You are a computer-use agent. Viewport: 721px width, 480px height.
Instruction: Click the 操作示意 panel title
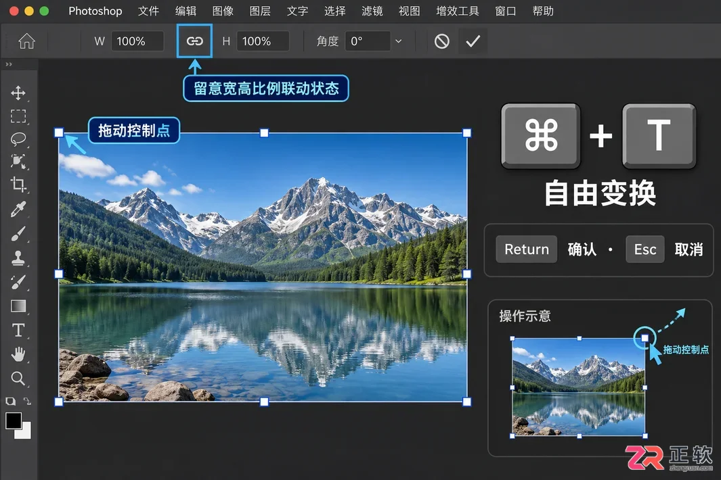[525, 316]
